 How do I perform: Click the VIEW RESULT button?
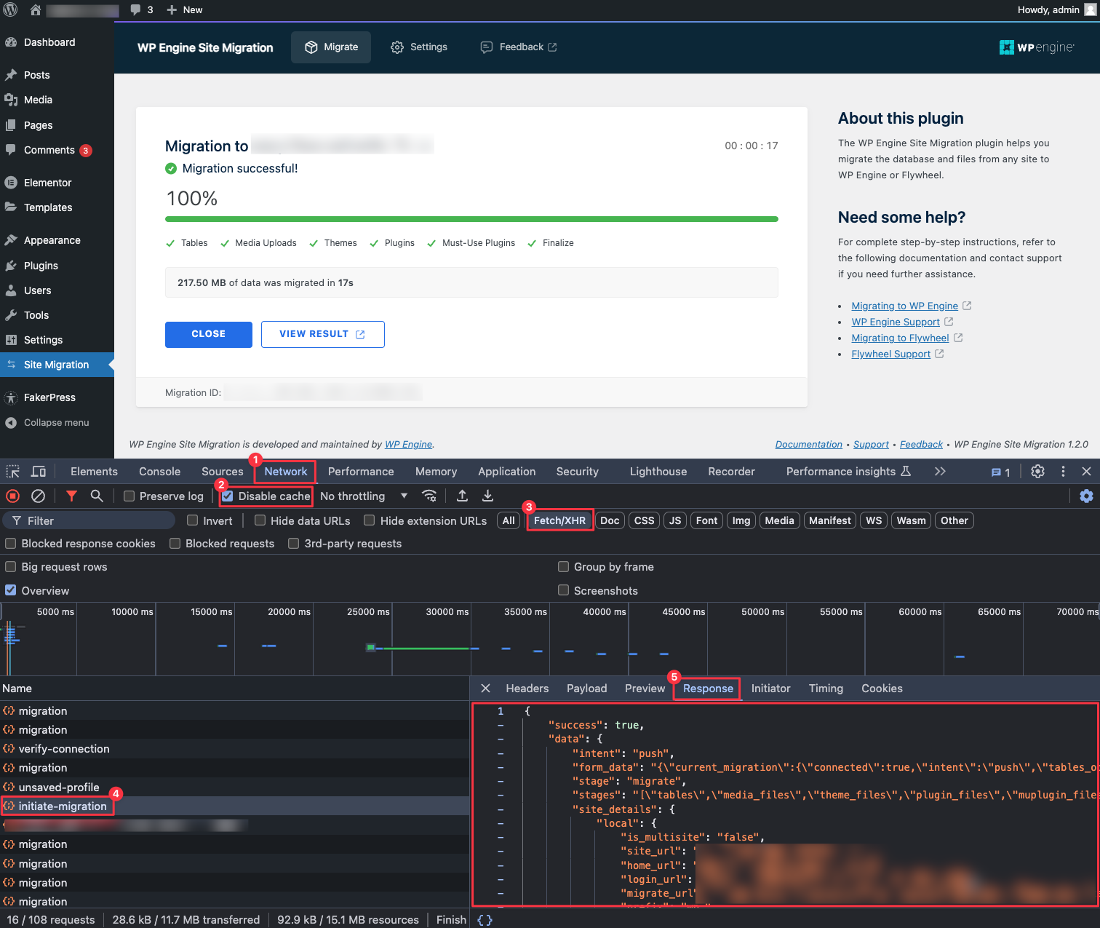322,334
